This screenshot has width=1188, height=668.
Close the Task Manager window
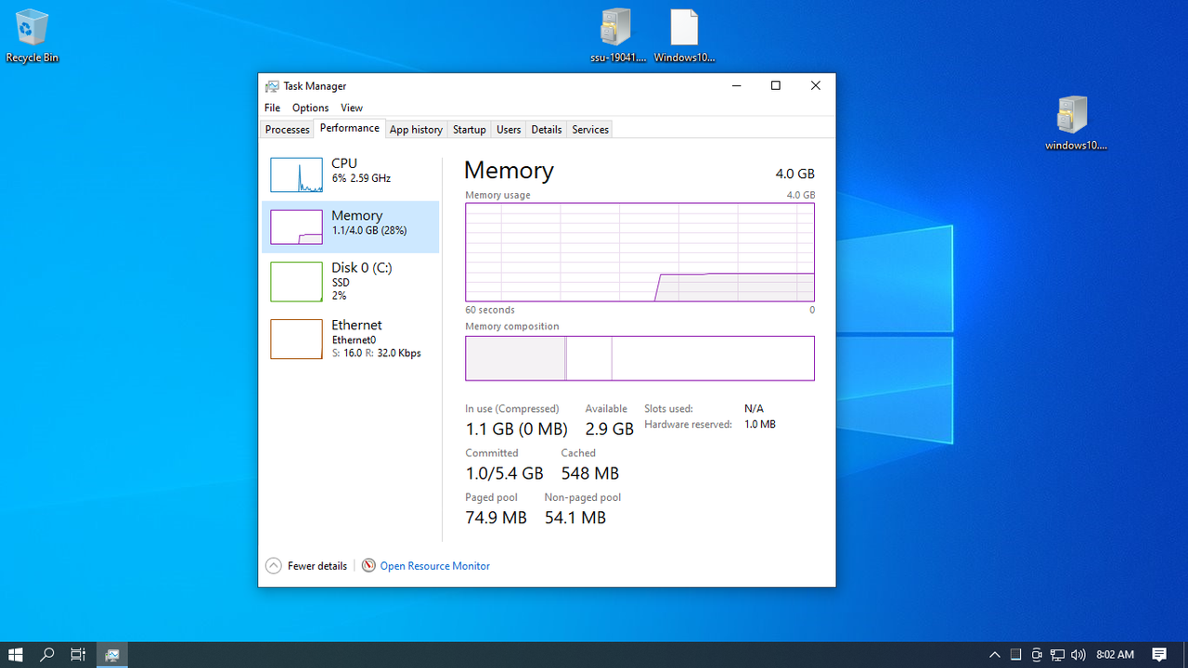point(816,85)
